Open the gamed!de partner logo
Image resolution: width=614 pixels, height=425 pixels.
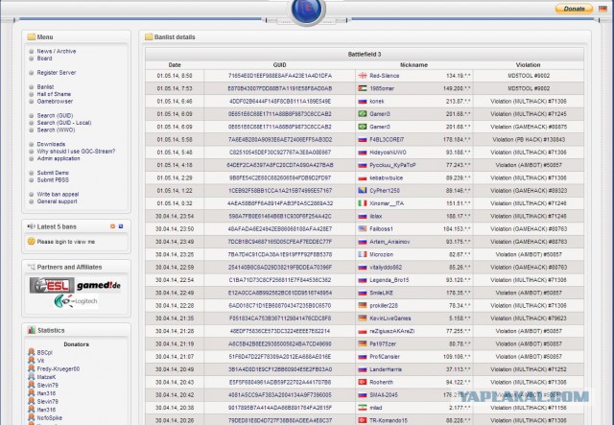[x=98, y=286]
